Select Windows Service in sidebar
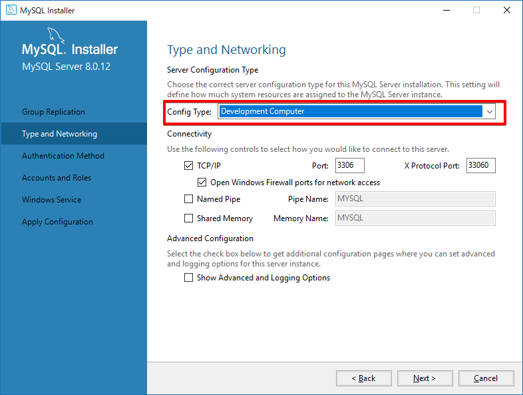Image resolution: width=523 pixels, height=395 pixels. tap(51, 200)
